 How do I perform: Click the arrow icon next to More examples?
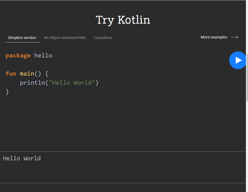(235, 37)
